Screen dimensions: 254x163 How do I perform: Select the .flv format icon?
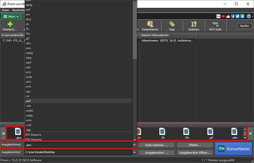tap(162, 133)
